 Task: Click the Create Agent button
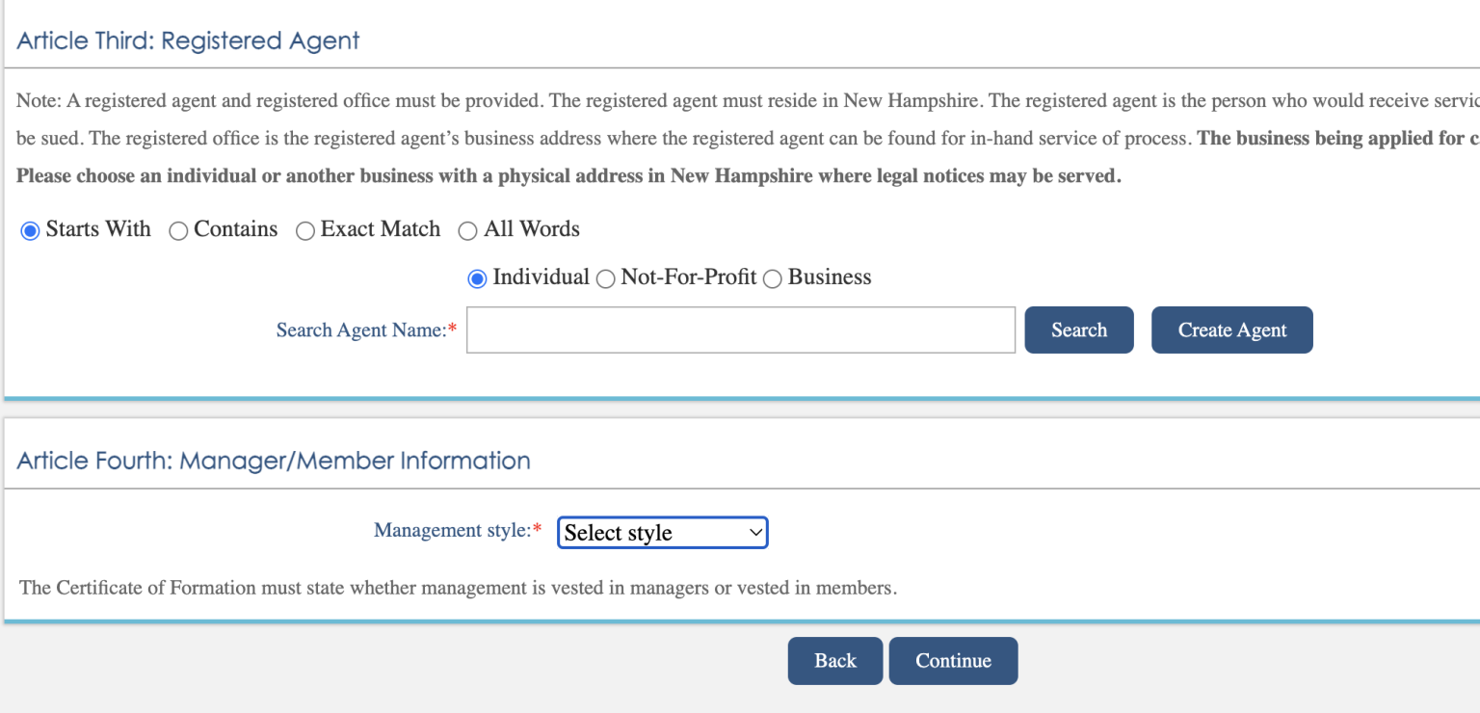[1231, 330]
